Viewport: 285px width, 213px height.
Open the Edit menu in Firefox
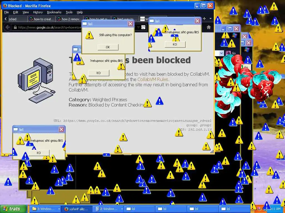click(x=16, y=12)
